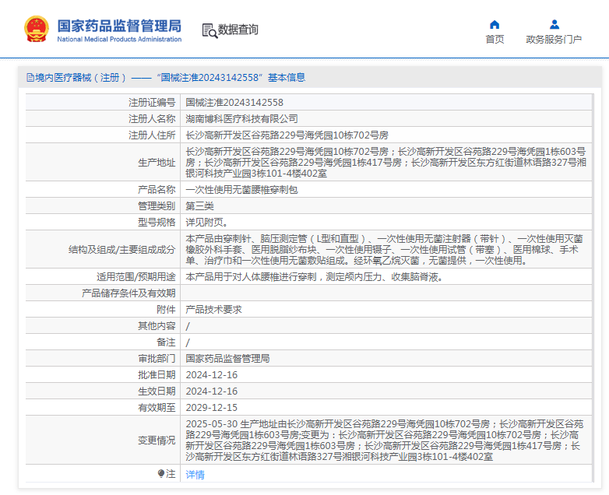This screenshot has width=609, height=495.
Task: Click the expiry date 2029-12-15 value
Action: click(x=211, y=407)
